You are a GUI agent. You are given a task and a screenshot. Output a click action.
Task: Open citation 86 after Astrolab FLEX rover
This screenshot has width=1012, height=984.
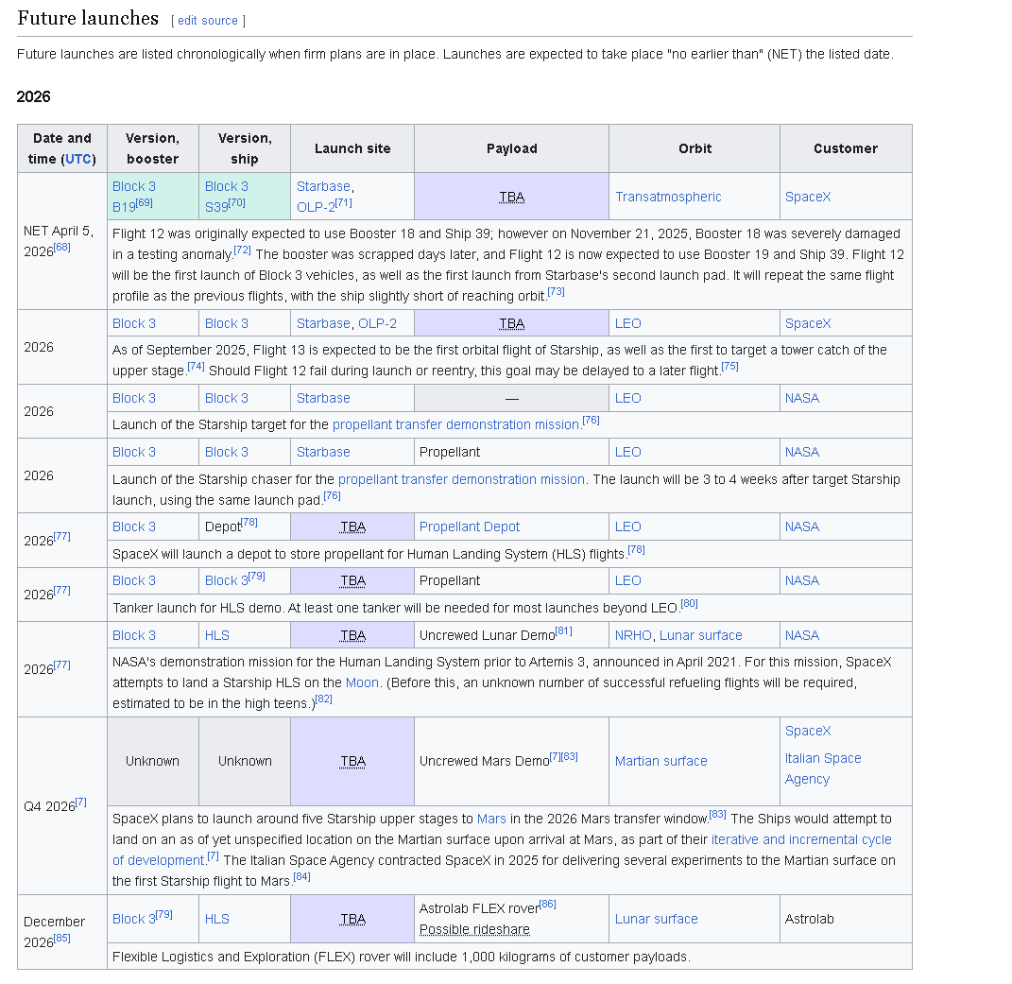[547, 904]
